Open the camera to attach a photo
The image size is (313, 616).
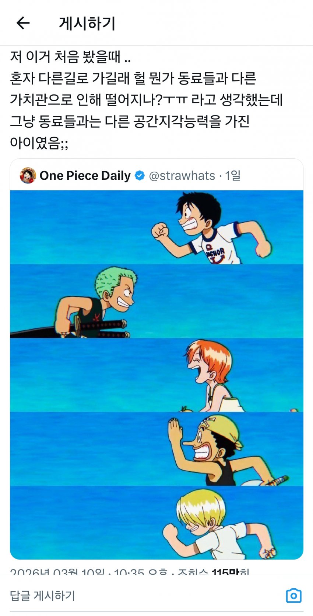[293, 595]
